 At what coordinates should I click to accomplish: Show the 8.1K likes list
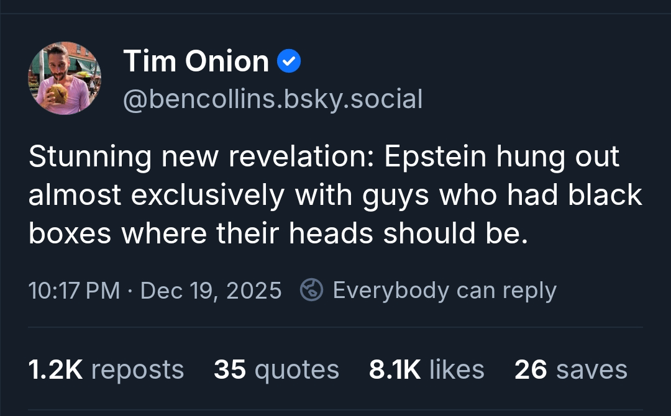[426, 369]
